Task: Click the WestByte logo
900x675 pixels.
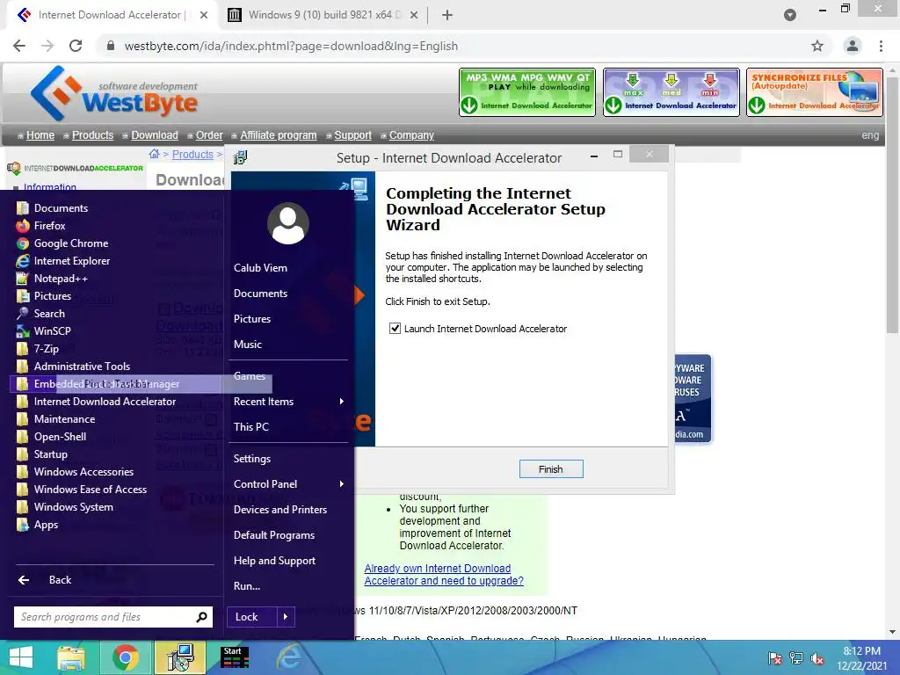Action: [114, 93]
